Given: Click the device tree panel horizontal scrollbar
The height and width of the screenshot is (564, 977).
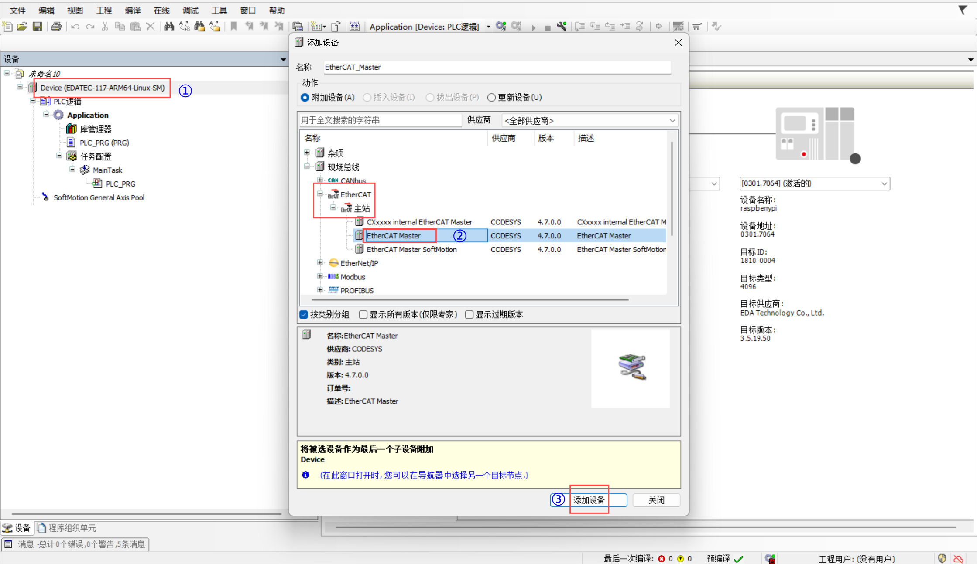Looking at the screenshot, I should (x=146, y=514).
